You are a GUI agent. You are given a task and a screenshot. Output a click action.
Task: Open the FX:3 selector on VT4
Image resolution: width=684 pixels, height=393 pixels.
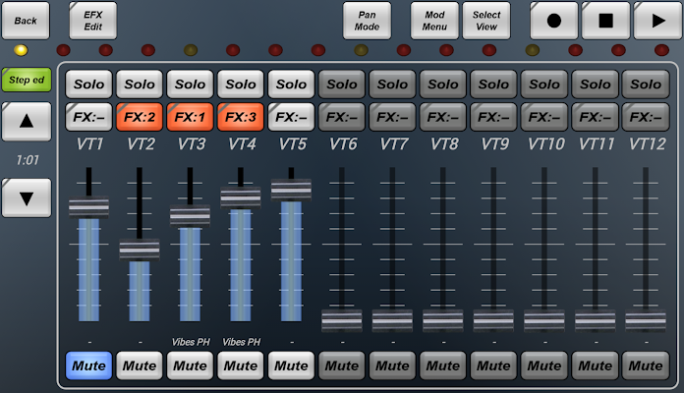241,117
